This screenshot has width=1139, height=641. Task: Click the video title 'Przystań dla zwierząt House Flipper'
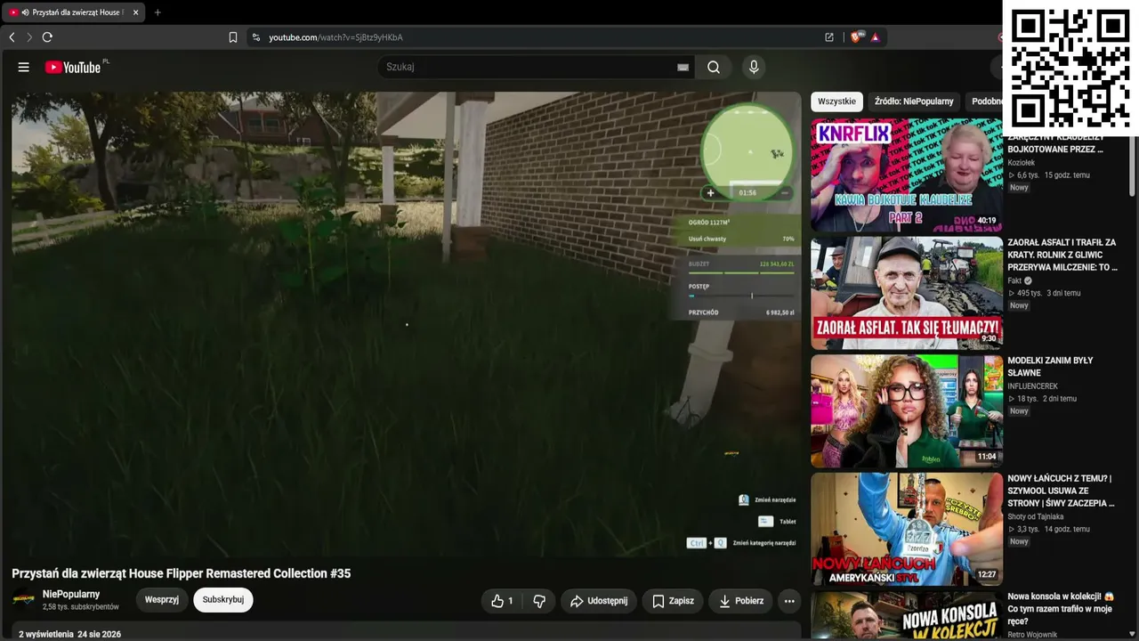[x=182, y=573]
